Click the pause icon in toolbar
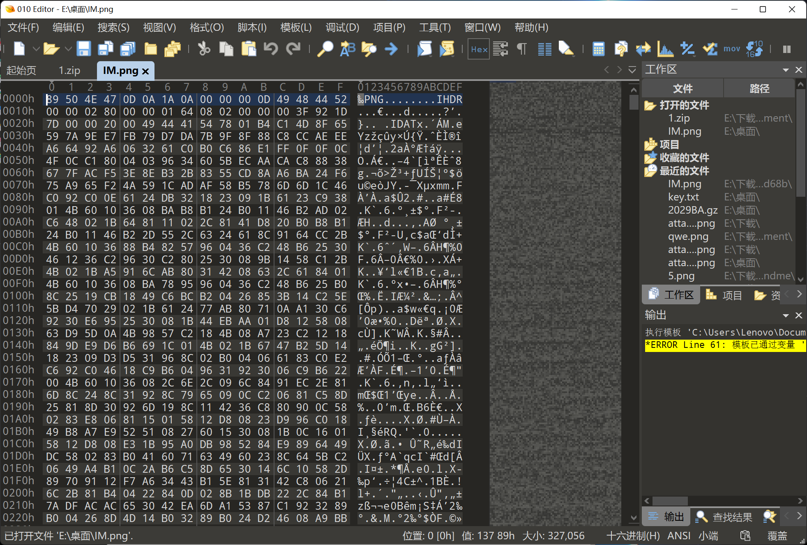 tap(787, 49)
